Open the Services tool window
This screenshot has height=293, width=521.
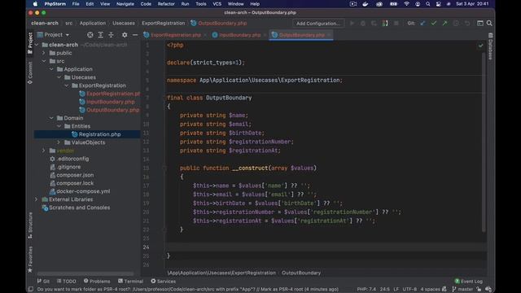(x=163, y=281)
